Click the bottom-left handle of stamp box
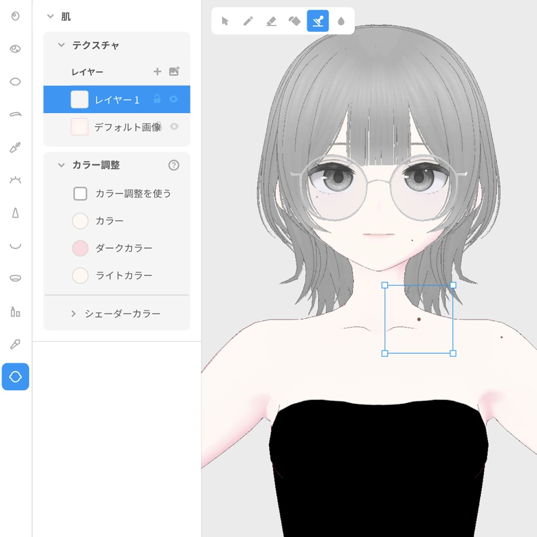The width and height of the screenshot is (537, 537). tap(384, 353)
